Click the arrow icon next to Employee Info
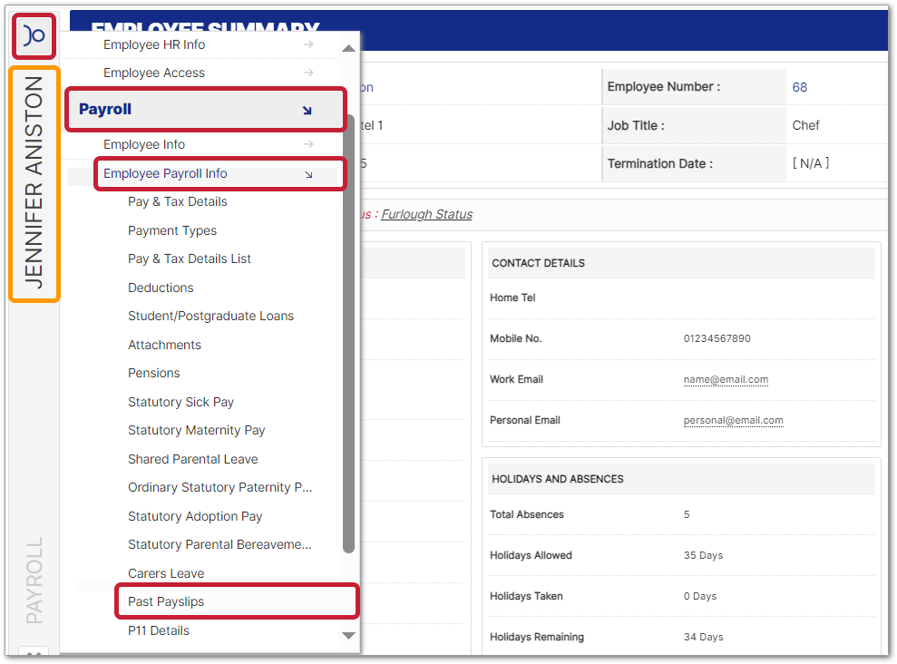 [x=308, y=144]
